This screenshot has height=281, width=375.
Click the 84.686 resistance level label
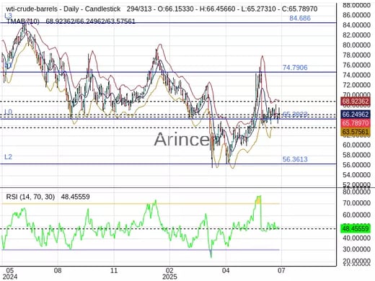300,18
